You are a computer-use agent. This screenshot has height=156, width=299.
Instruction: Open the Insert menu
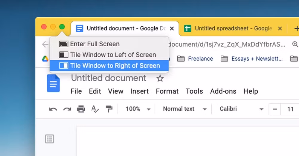pyautogui.click(x=139, y=91)
